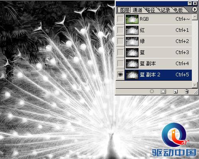Switch to the 路径 tab
Viewport: 199px width, 159px height.
150,10
